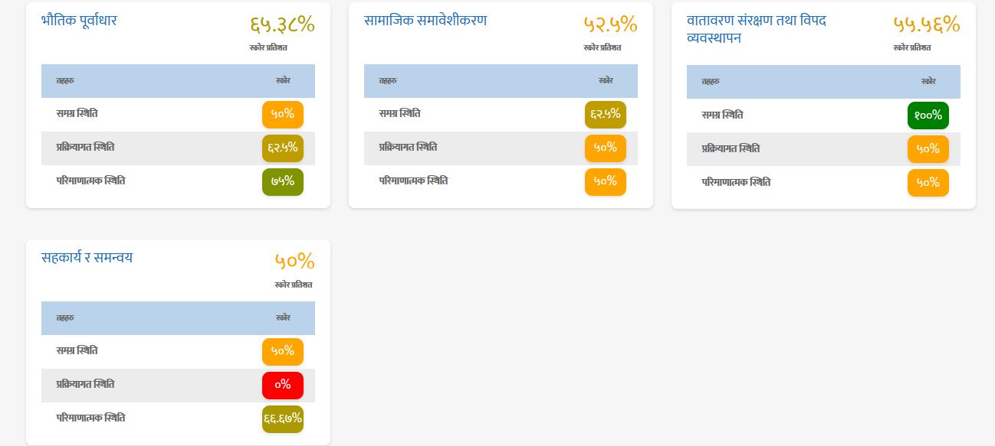Click the red ०% score badge
This screenshot has width=995, height=446.
click(282, 385)
